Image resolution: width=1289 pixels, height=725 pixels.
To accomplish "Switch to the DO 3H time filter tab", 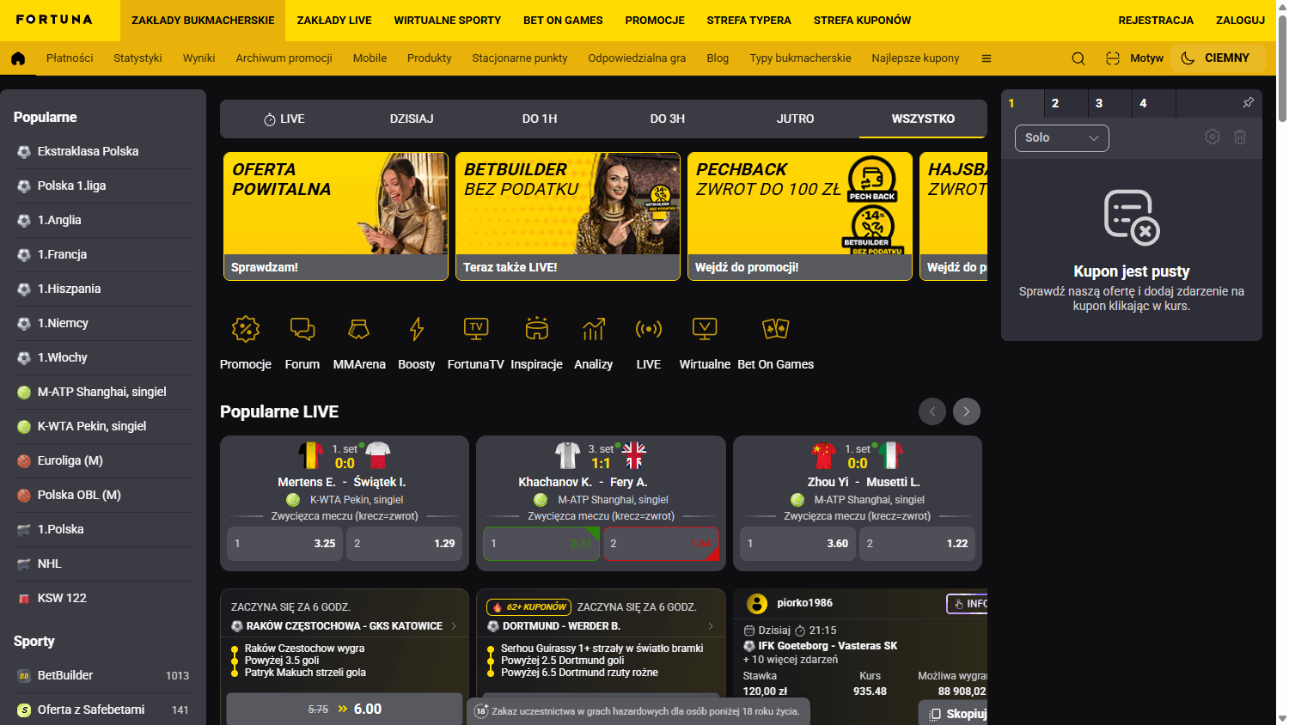I will pos(668,119).
